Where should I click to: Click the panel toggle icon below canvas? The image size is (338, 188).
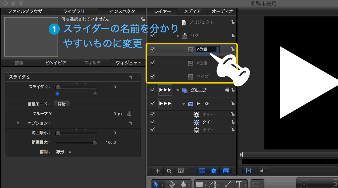(248, 171)
